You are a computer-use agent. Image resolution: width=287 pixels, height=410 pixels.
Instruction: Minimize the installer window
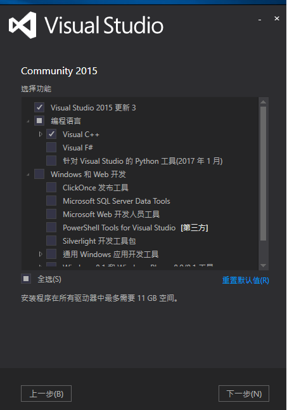[x=260, y=19]
